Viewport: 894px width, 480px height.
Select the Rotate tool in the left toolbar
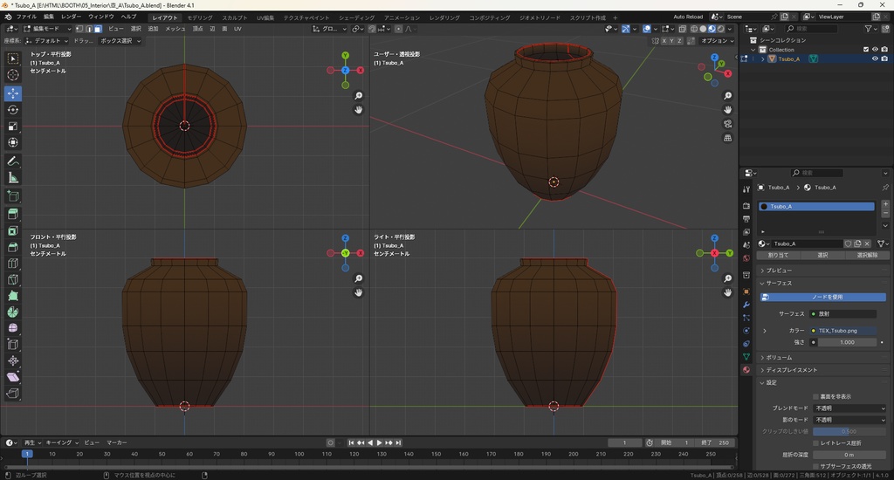pos(13,110)
